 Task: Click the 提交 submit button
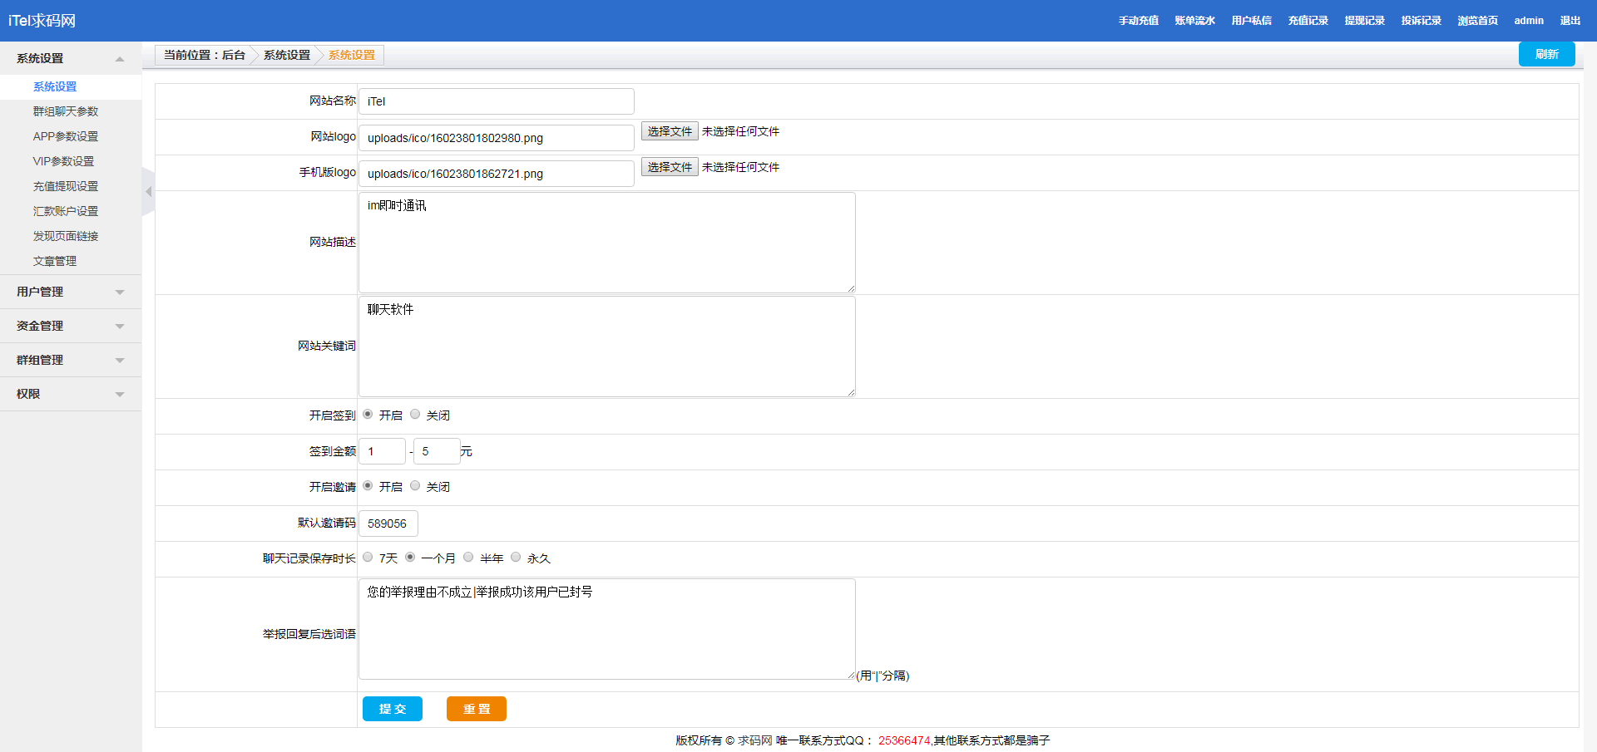point(393,709)
